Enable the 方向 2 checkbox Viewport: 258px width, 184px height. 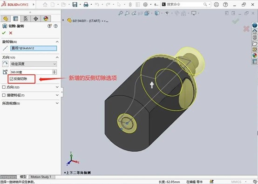[x=4, y=87]
